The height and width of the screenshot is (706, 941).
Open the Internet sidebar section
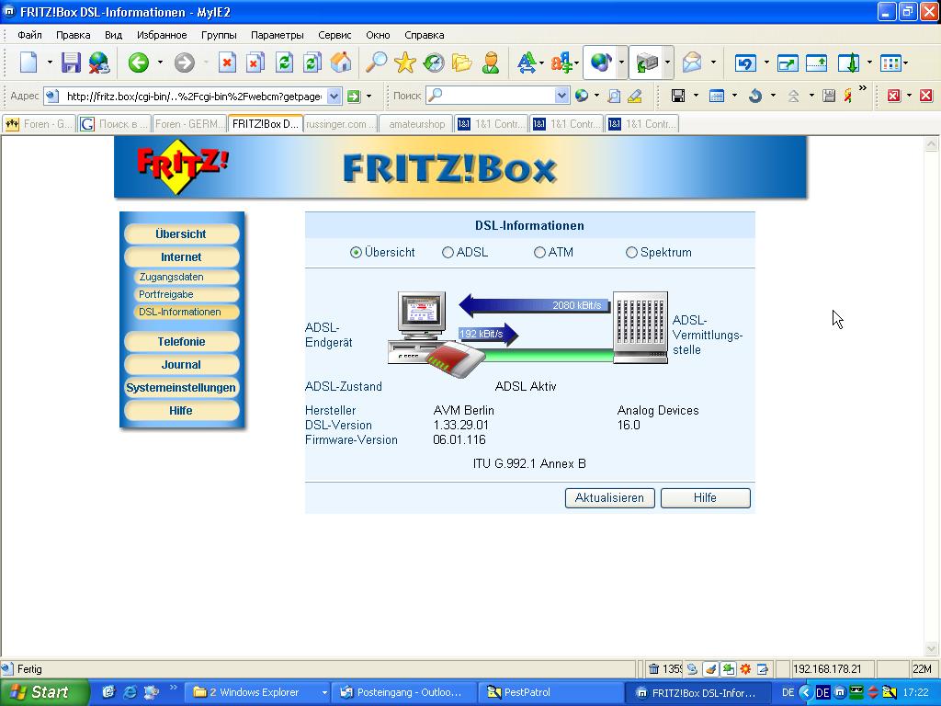(x=181, y=257)
